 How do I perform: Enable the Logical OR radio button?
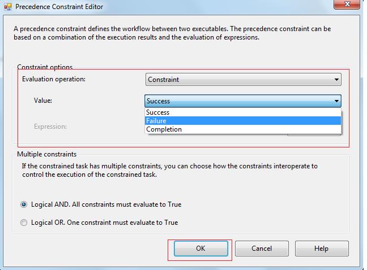pos(24,223)
